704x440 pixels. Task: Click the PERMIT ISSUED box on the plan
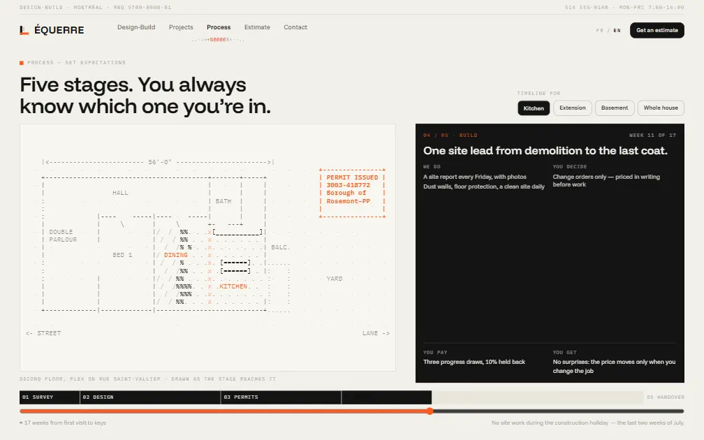352,193
